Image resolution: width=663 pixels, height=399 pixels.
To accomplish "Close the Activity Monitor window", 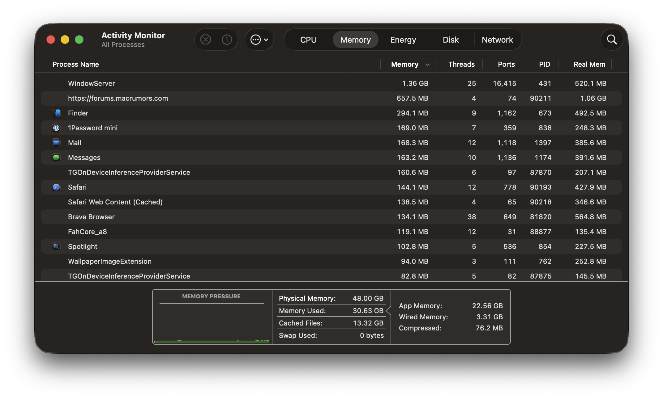I will click(51, 40).
